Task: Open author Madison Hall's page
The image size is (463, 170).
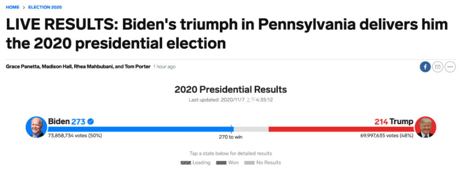Action: coord(56,67)
